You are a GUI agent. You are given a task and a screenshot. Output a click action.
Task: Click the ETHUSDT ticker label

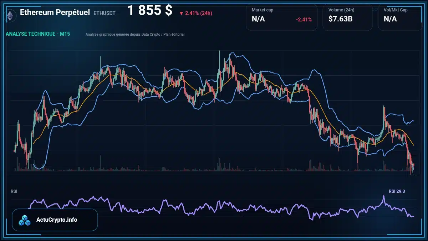pyautogui.click(x=104, y=13)
